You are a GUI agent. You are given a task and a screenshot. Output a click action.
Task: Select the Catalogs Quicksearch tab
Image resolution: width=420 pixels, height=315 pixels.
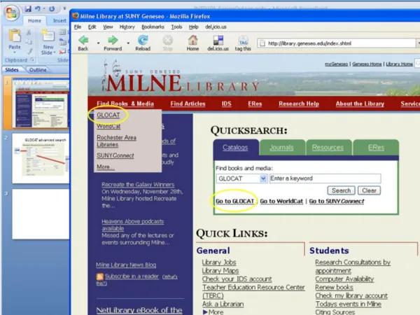point(235,147)
